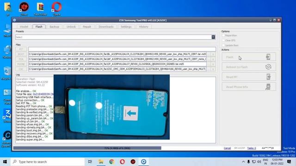Click the Cancel link in status bar

227,148
